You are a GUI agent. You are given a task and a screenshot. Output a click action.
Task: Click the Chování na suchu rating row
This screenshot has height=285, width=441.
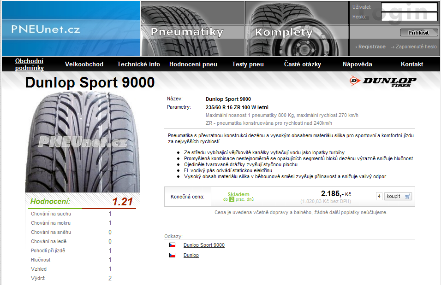click(72, 214)
